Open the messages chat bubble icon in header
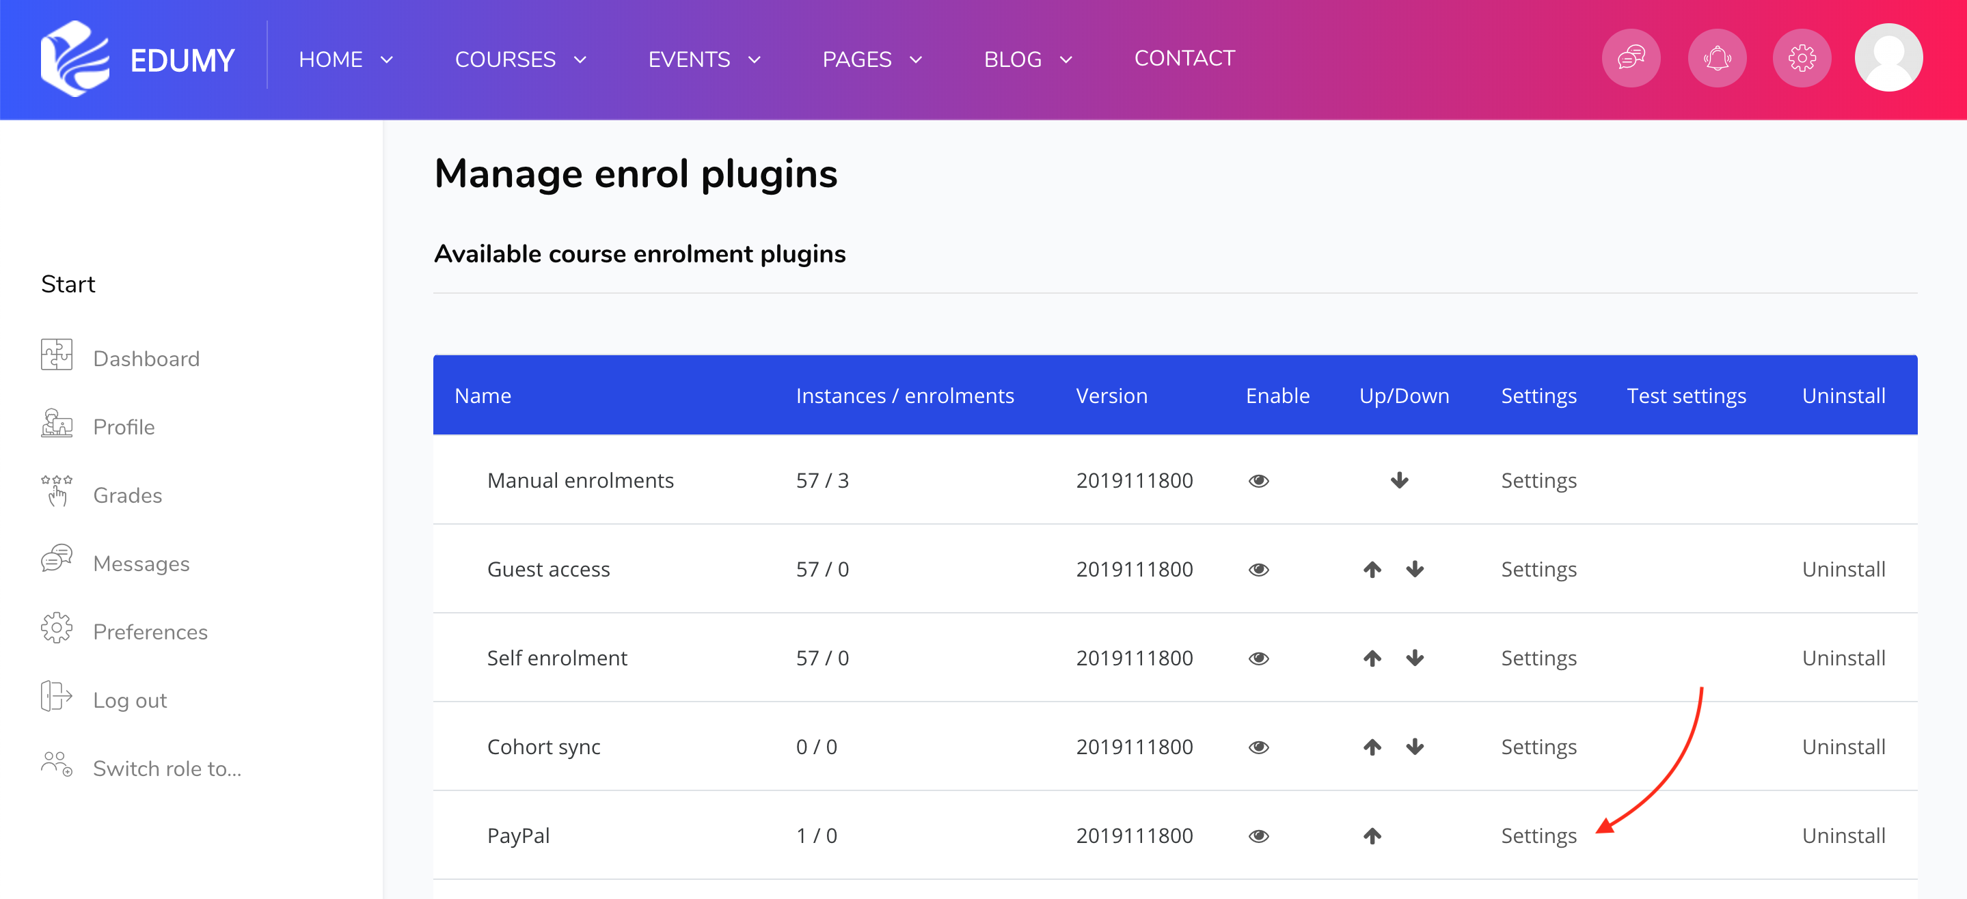This screenshot has height=899, width=1967. (x=1630, y=58)
